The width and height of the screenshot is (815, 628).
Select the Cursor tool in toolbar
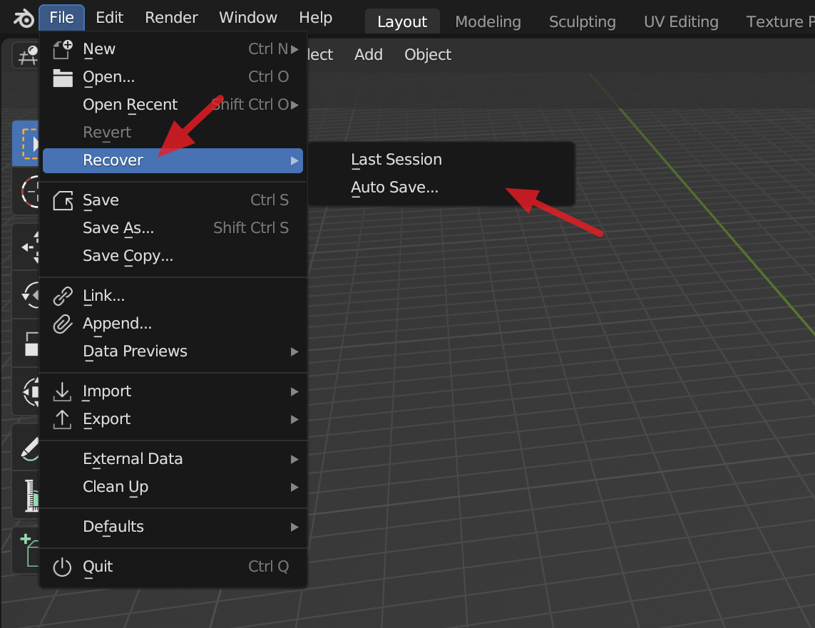coord(26,191)
